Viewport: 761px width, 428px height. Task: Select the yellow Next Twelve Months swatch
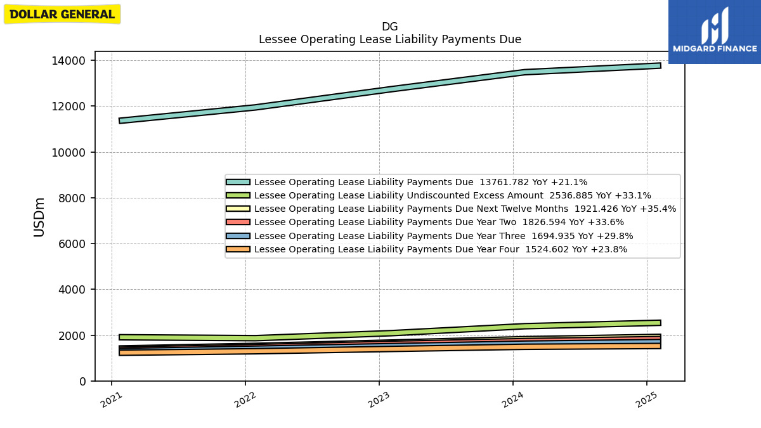point(238,209)
